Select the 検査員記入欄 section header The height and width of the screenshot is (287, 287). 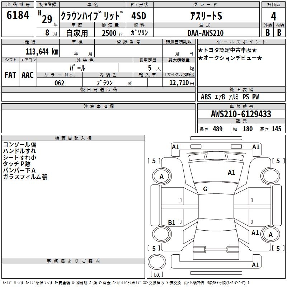pyautogui.click(x=73, y=138)
